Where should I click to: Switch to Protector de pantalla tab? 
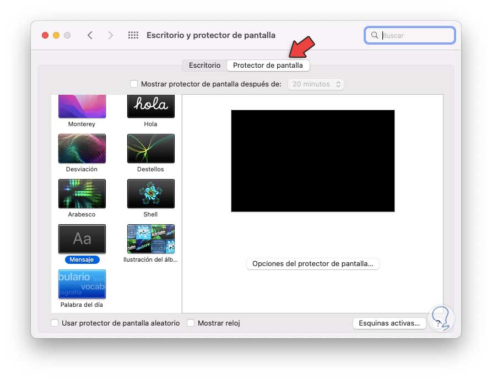[268, 65]
